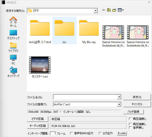This screenshot has width=152, height=137.
Task: Choose PC in the left sidebar
Action: 13,60
